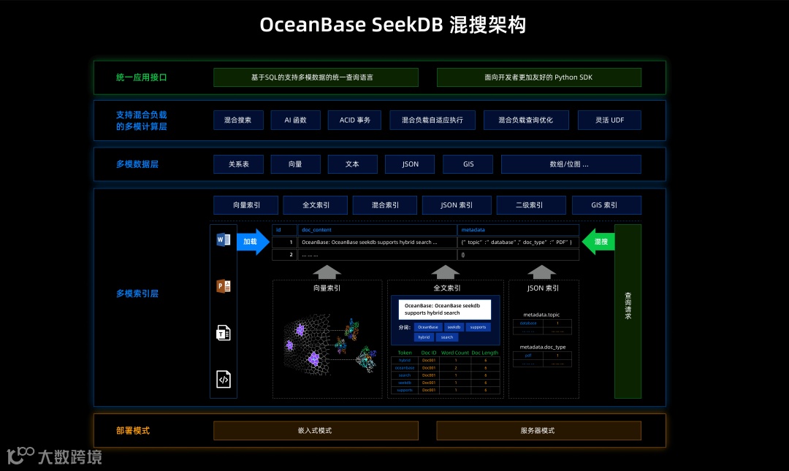The image size is (789, 471).
Task: Click the search token chip
Action: tap(447, 337)
